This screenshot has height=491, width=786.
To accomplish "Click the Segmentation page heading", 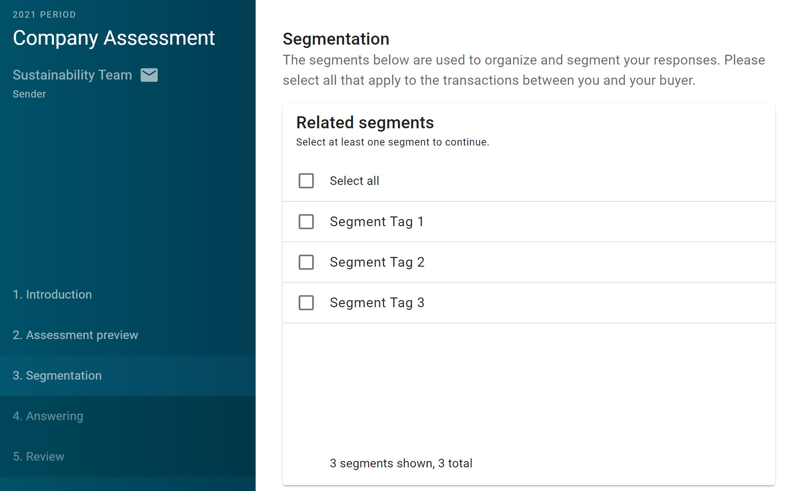I will tap(336, 39).
